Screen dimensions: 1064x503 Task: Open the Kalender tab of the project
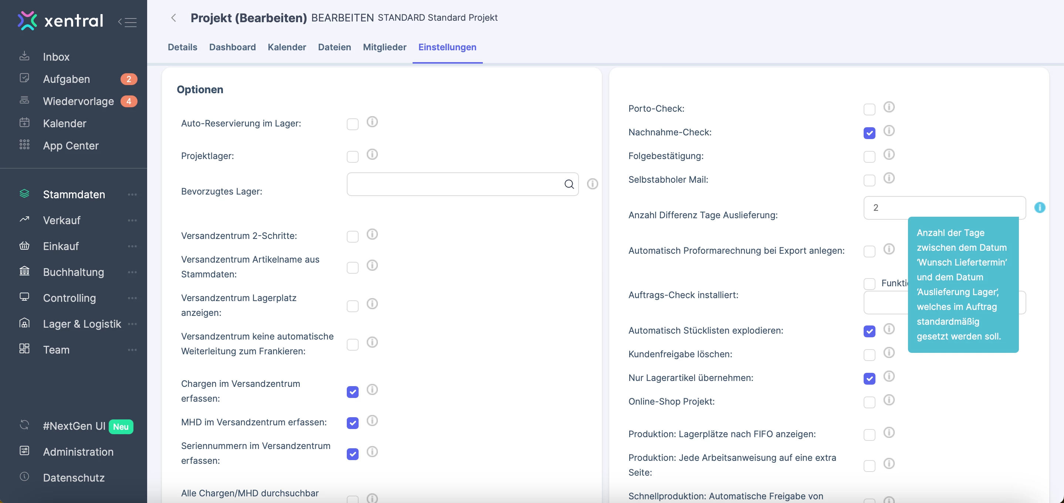(x=287, y=47)
